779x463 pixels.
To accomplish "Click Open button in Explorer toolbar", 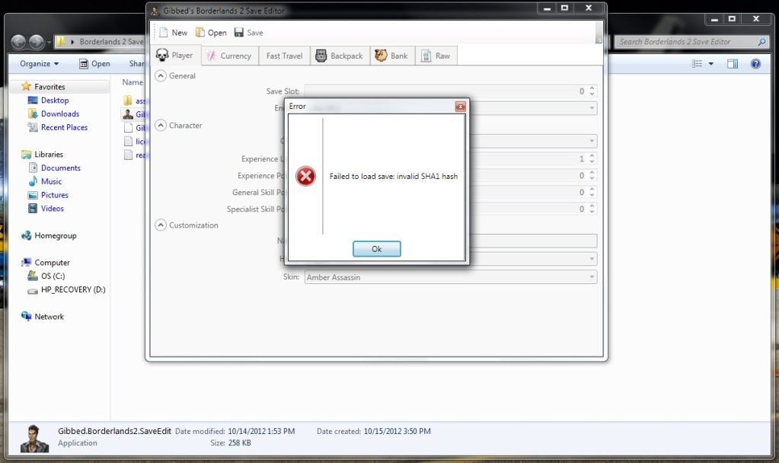I will pos(95,64).
